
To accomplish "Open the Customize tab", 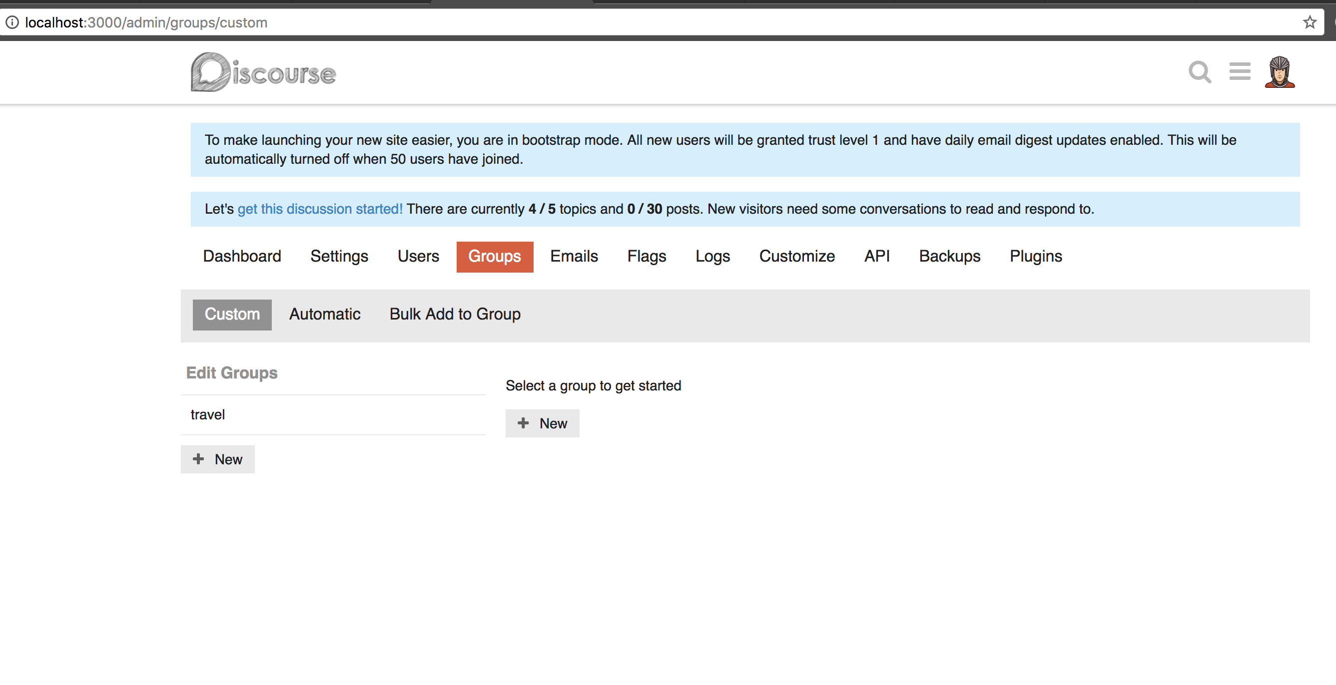I will [x=796, y=256].
